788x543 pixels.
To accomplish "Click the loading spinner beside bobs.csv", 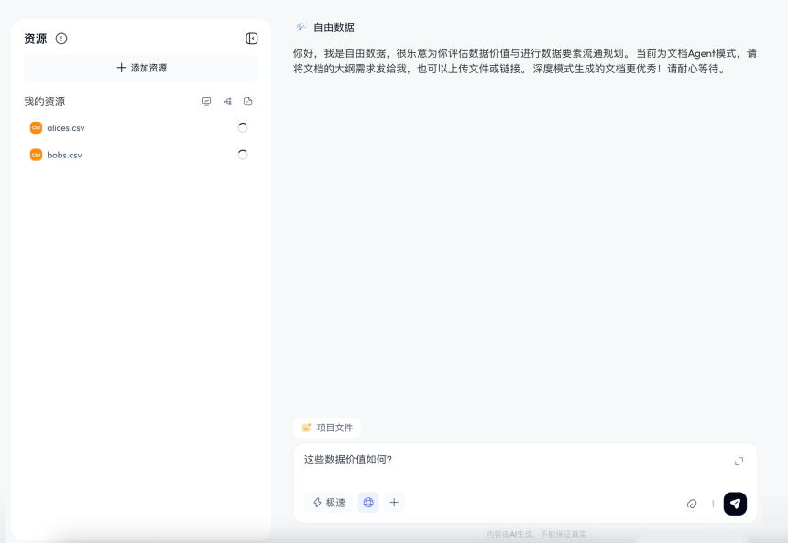I will click(243, 156).
